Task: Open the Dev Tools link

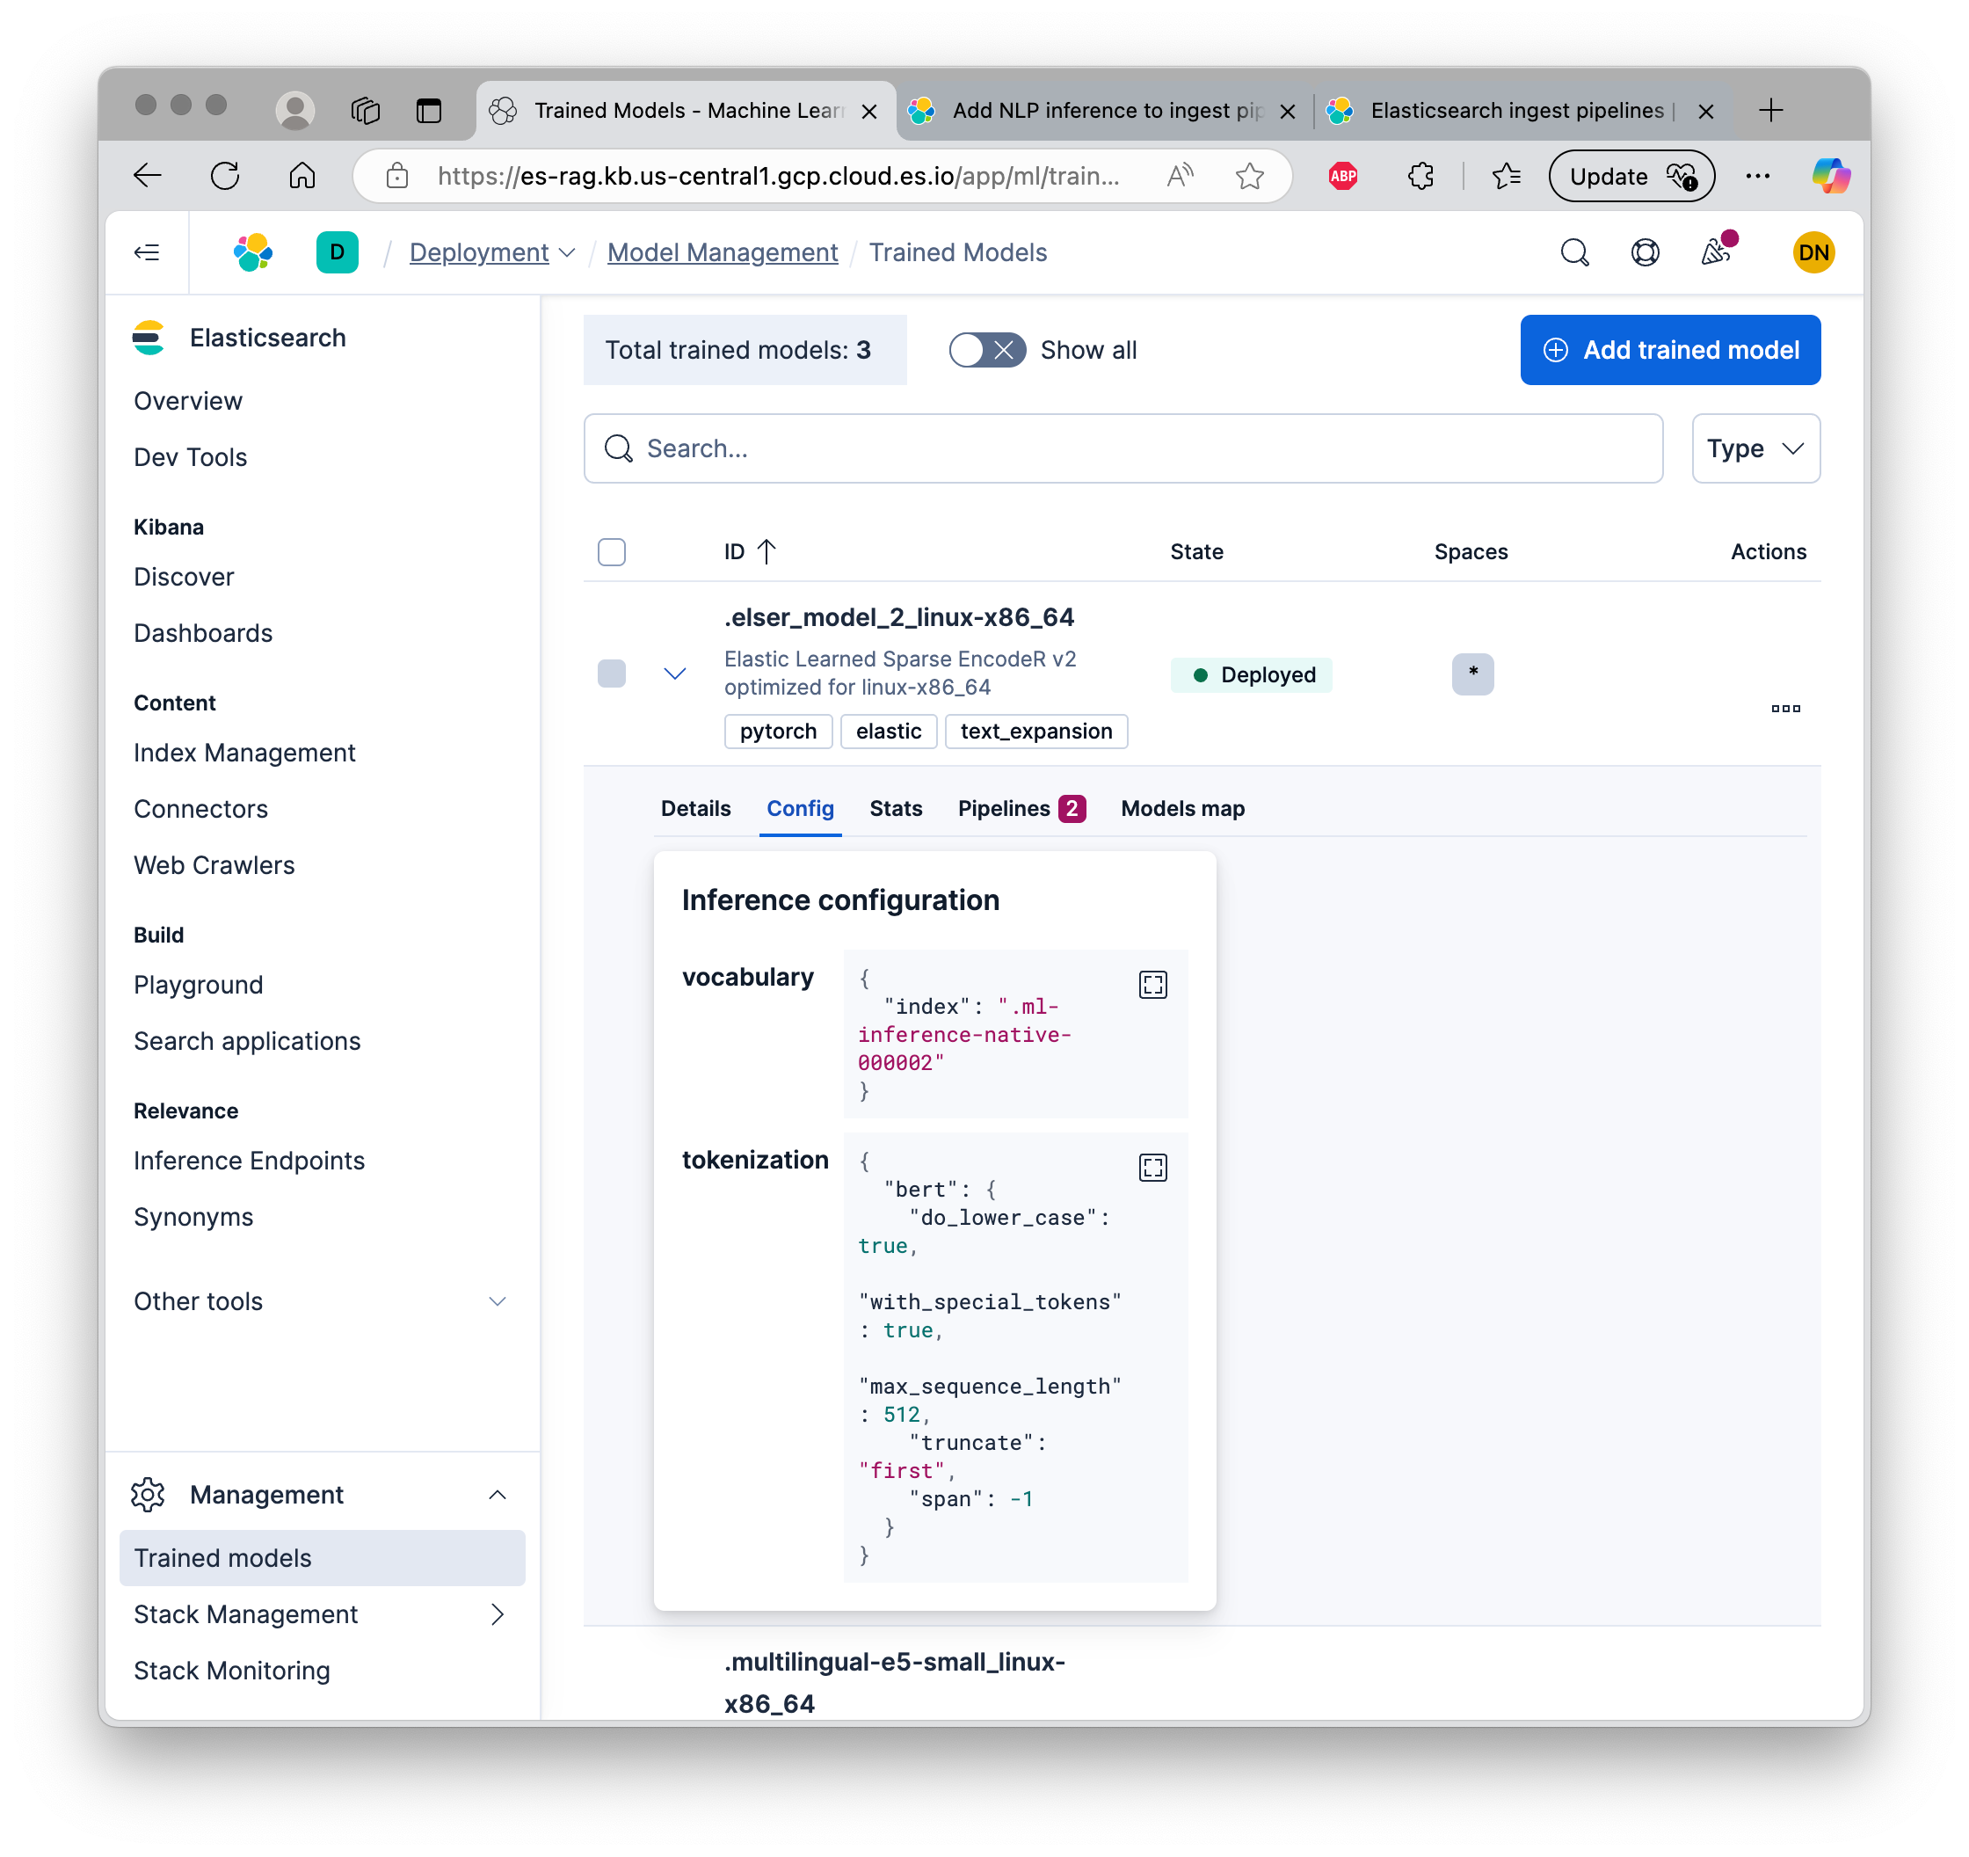Action: 190,457
